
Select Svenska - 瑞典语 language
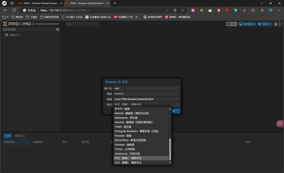(141, 145)
